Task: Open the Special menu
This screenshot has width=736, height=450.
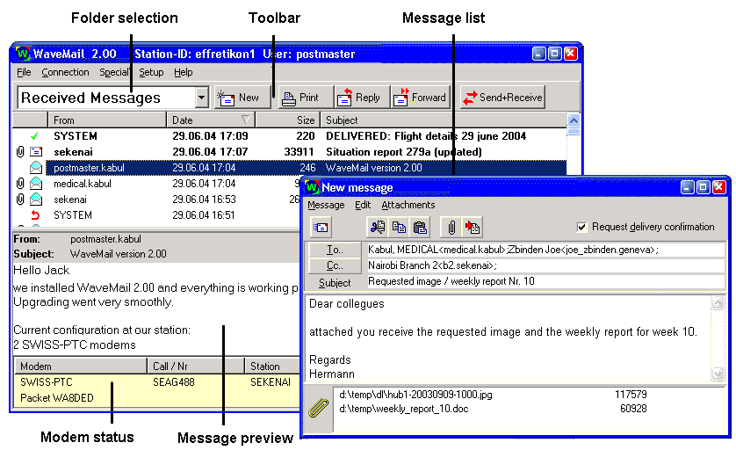Action: (114, 72)
